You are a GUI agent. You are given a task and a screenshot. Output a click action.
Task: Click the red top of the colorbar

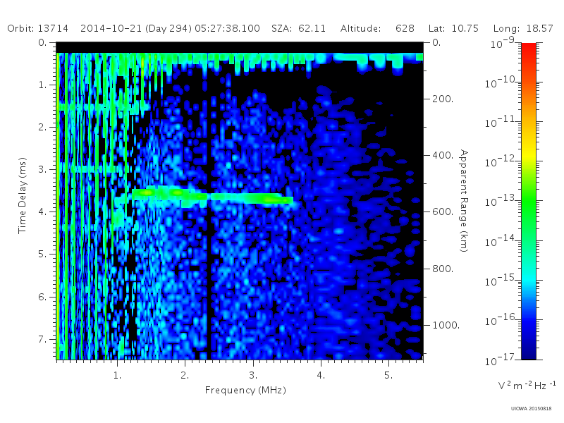[x=528, y=49]
